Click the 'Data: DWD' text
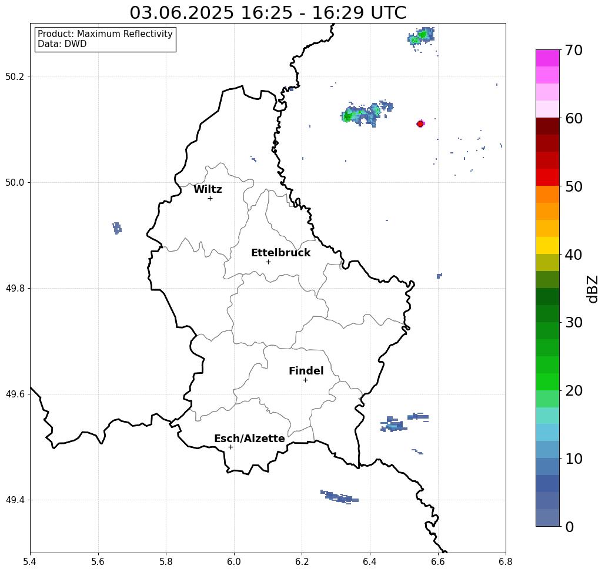 [62, 44]
